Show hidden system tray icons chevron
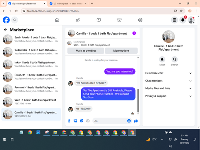 (x=162, y=140)
